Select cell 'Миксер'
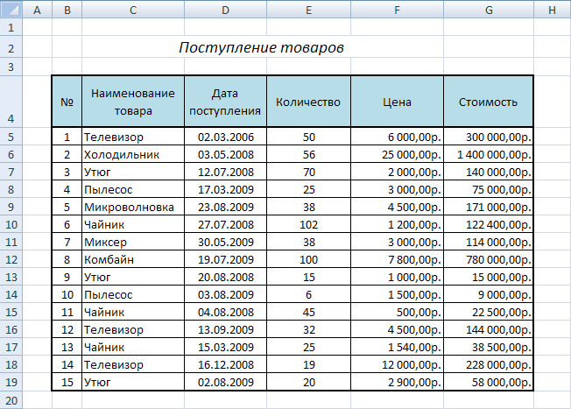 pos(133,242)
